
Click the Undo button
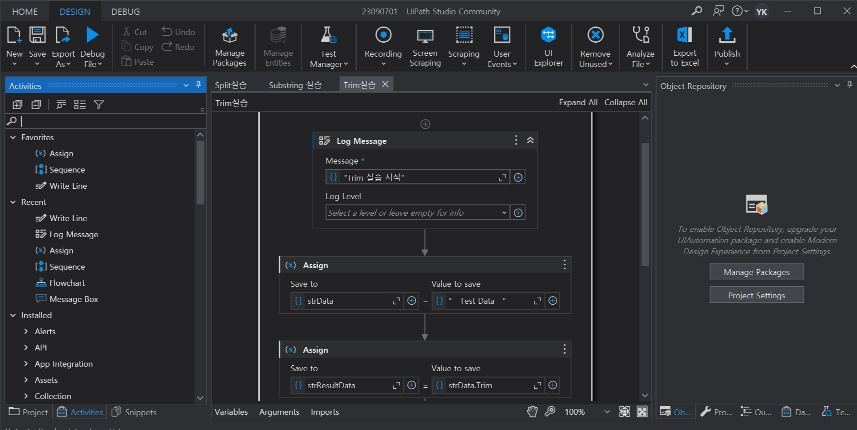(178, 32)
